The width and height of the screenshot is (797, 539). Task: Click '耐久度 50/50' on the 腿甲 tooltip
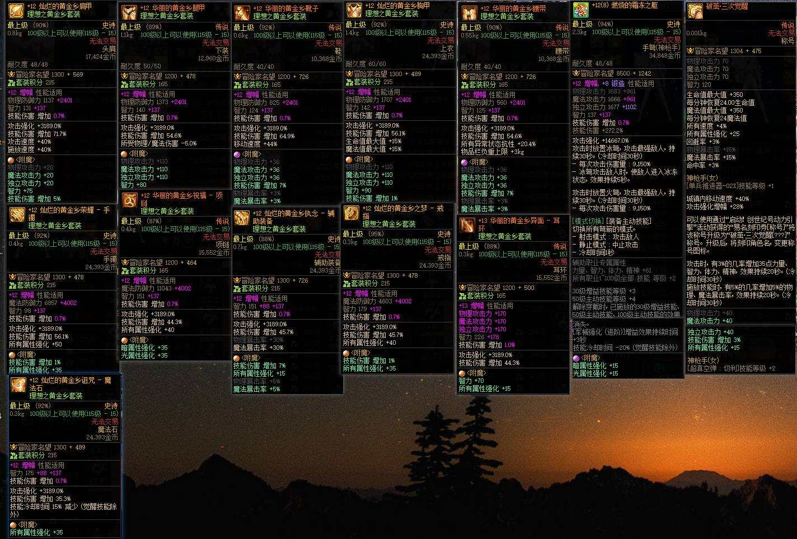click(x=141, y=66)
